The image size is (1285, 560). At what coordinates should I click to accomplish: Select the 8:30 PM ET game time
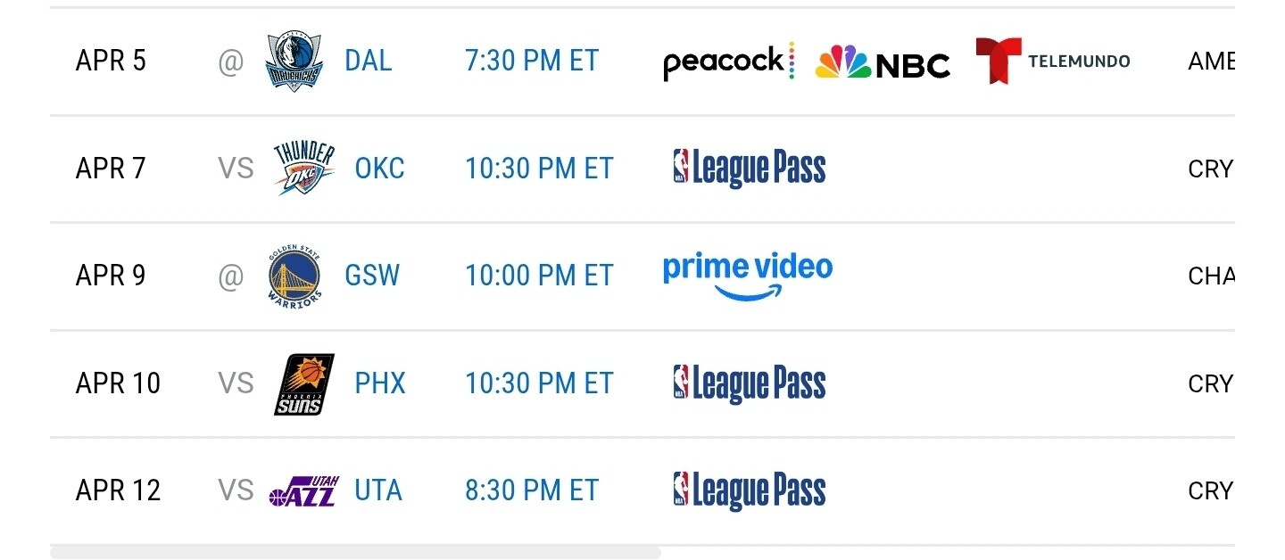click(x=532, y=491)
